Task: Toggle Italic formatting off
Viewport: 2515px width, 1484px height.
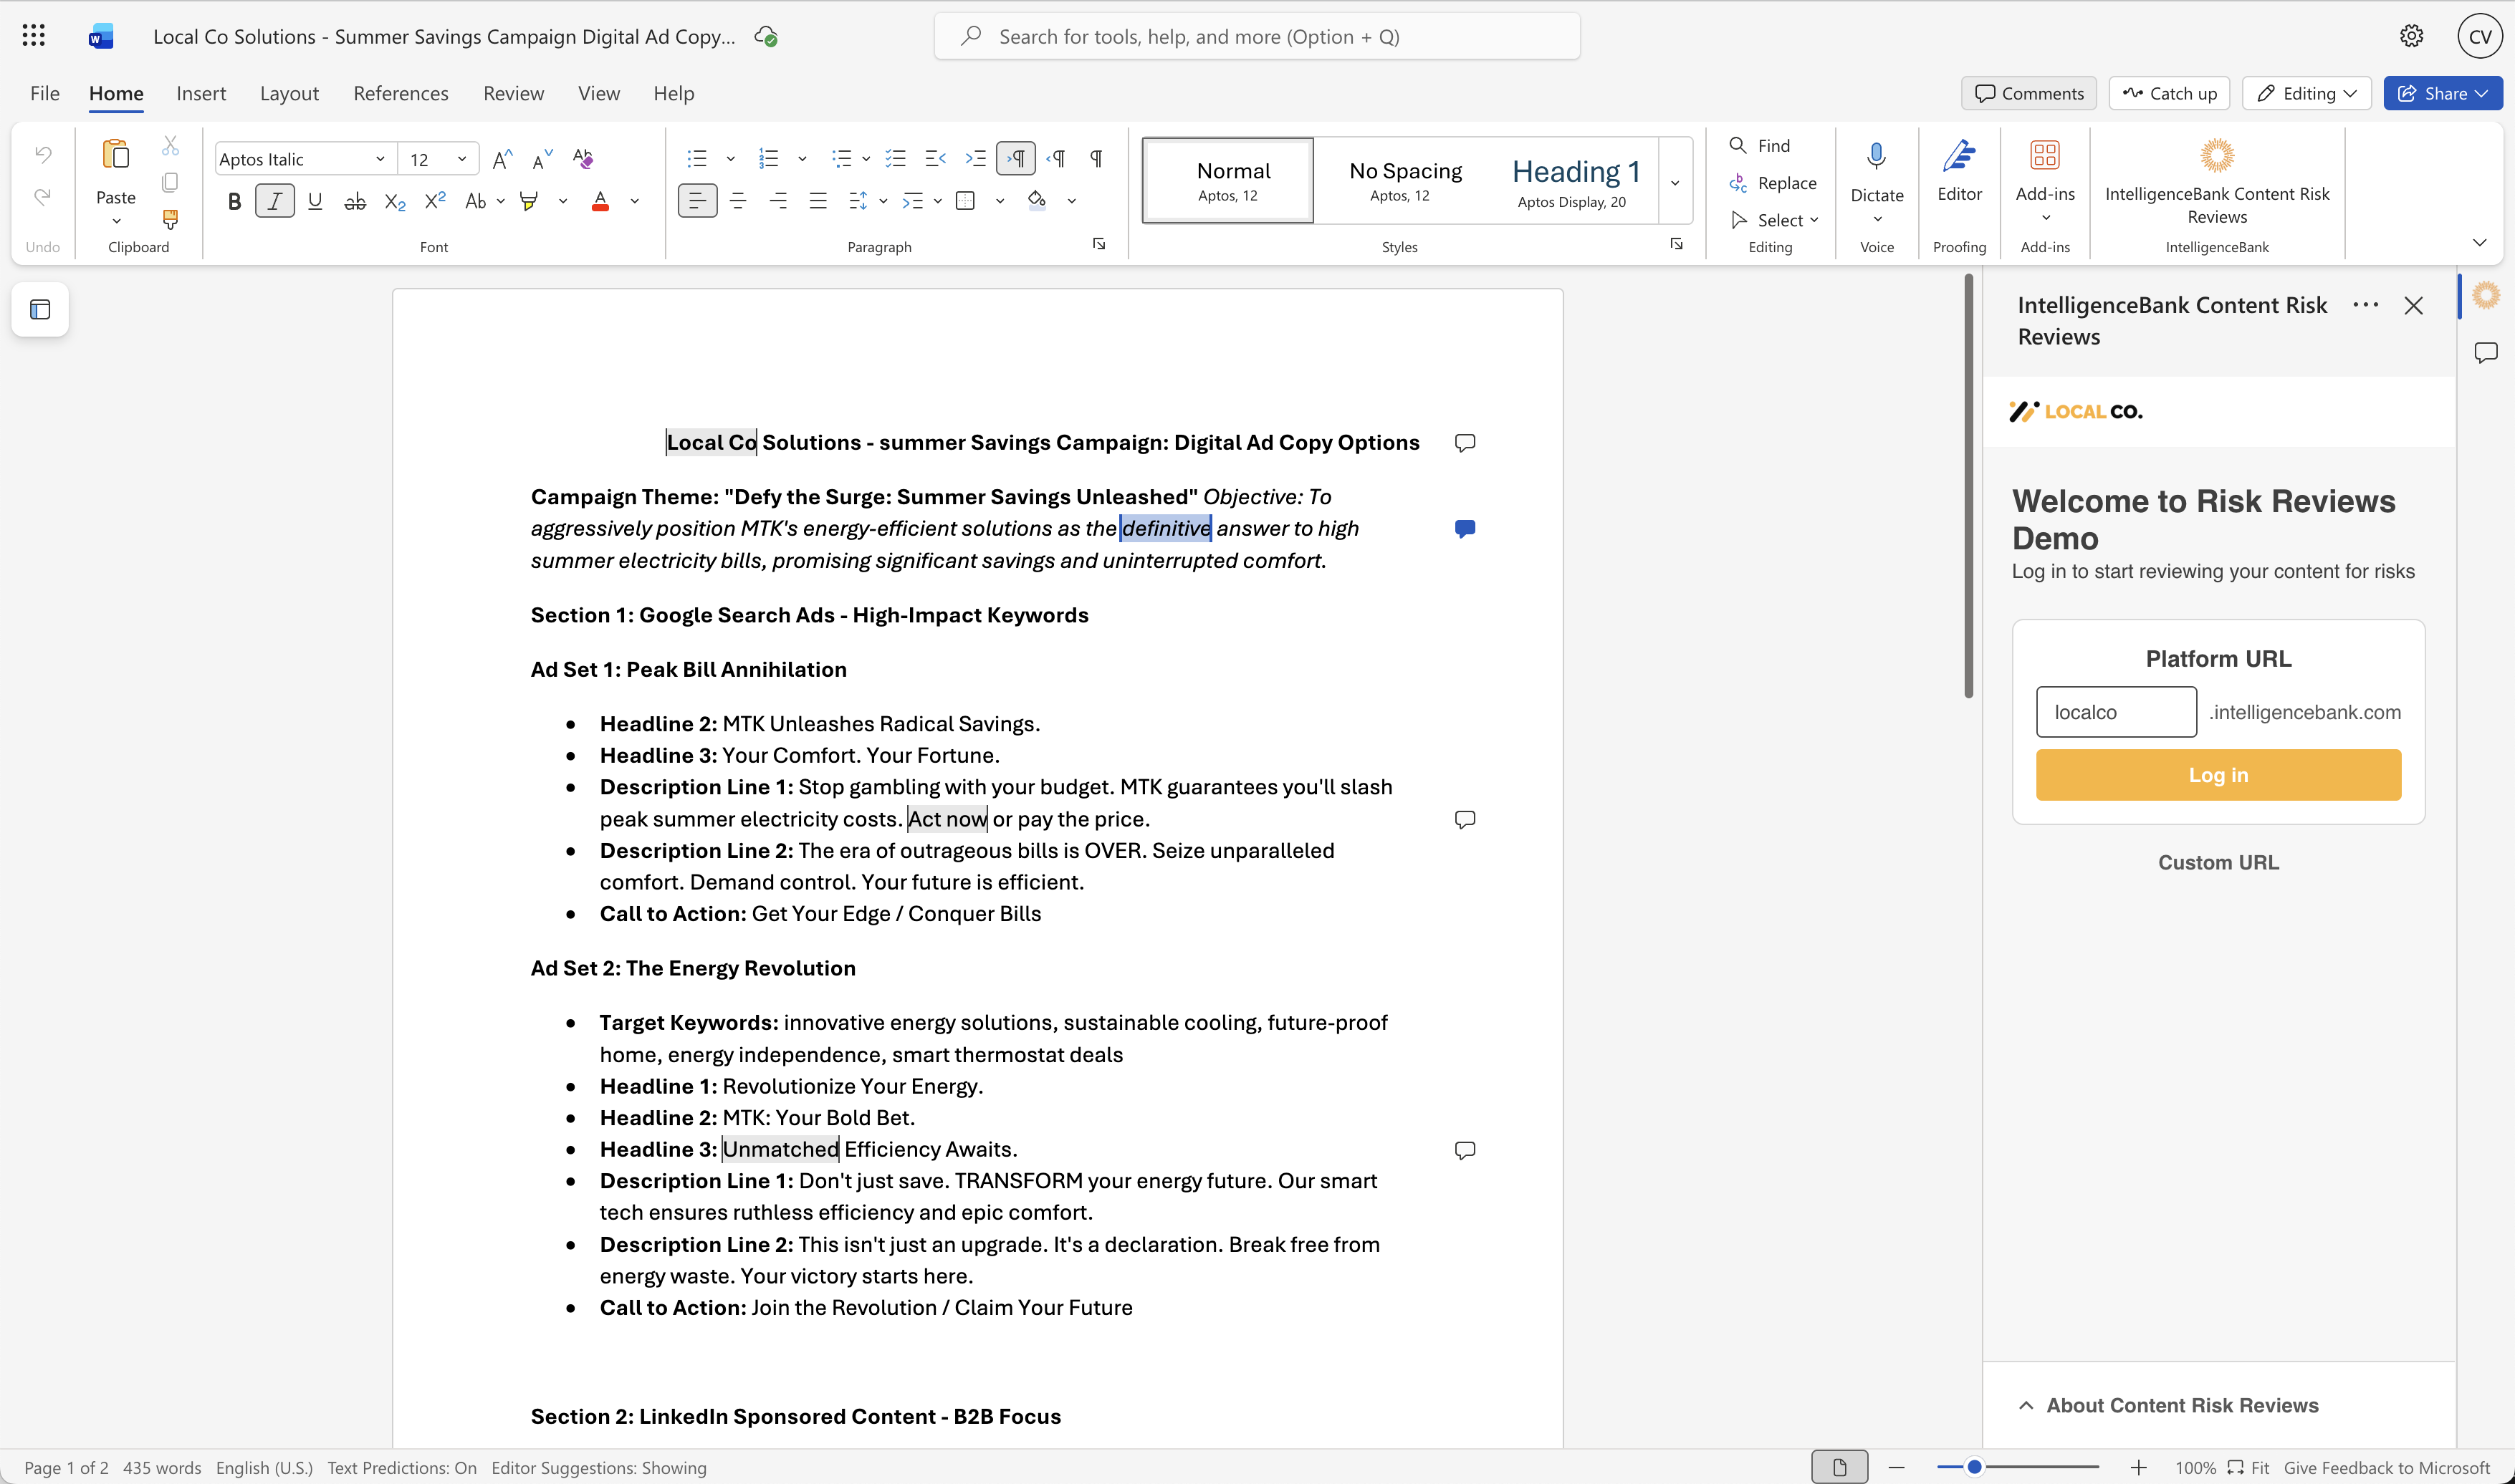Action: tap(275, 201)
